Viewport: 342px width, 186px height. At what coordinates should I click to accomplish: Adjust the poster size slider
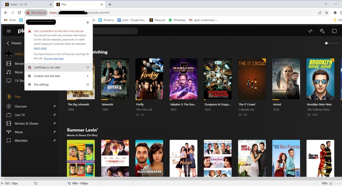coord(326,43)
